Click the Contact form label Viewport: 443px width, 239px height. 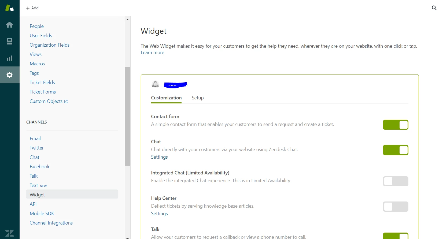click(x=165, y=117)
